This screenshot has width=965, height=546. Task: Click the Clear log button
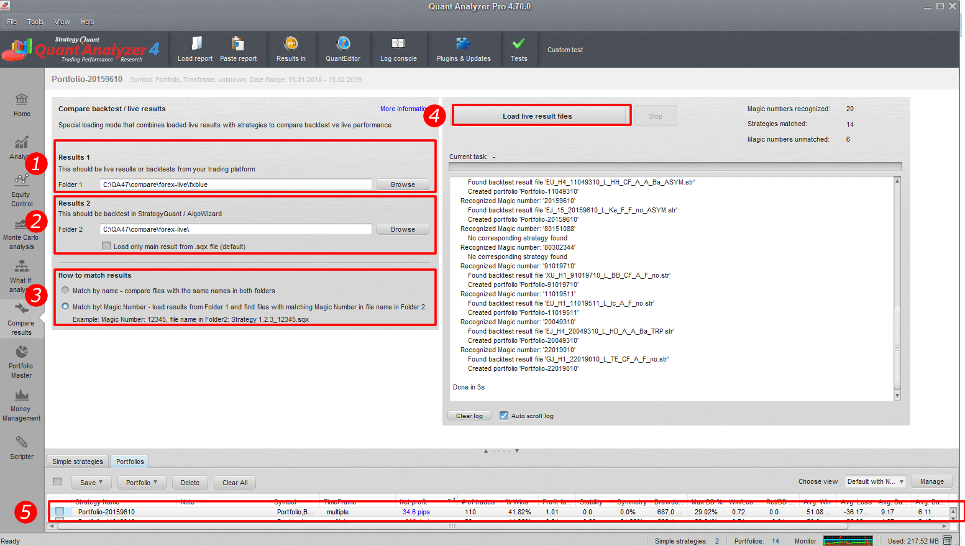pyautogui.click(x=469, y=416)
